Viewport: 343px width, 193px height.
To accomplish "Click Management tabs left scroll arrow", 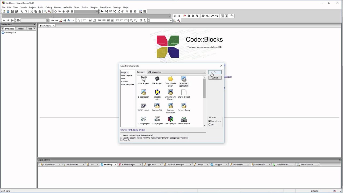I will 2,29.
